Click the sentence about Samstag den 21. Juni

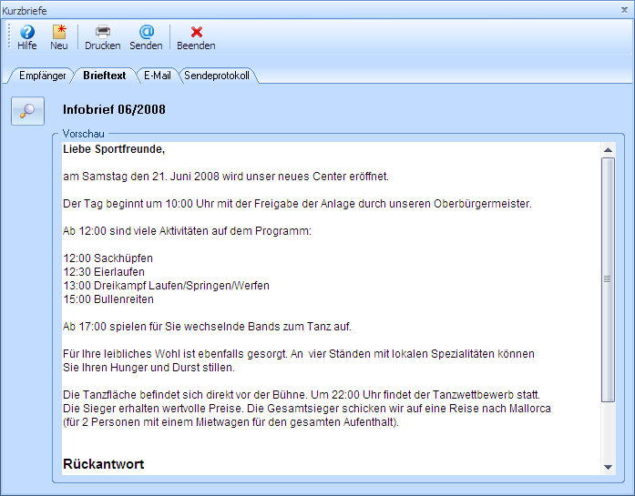pos(226,177)
